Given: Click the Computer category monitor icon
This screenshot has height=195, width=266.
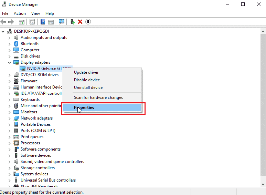Looking at the screenshot, I should [16, 50].
